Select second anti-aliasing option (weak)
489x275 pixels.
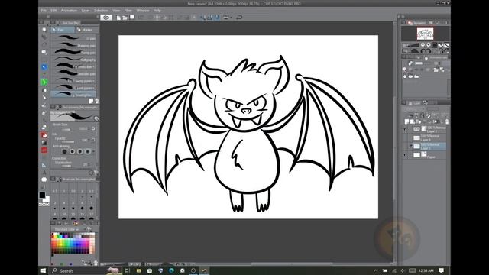73,151
